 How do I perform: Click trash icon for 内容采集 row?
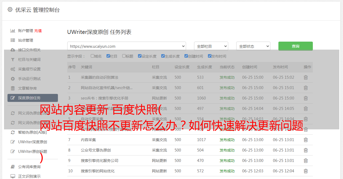pos(306,140)
